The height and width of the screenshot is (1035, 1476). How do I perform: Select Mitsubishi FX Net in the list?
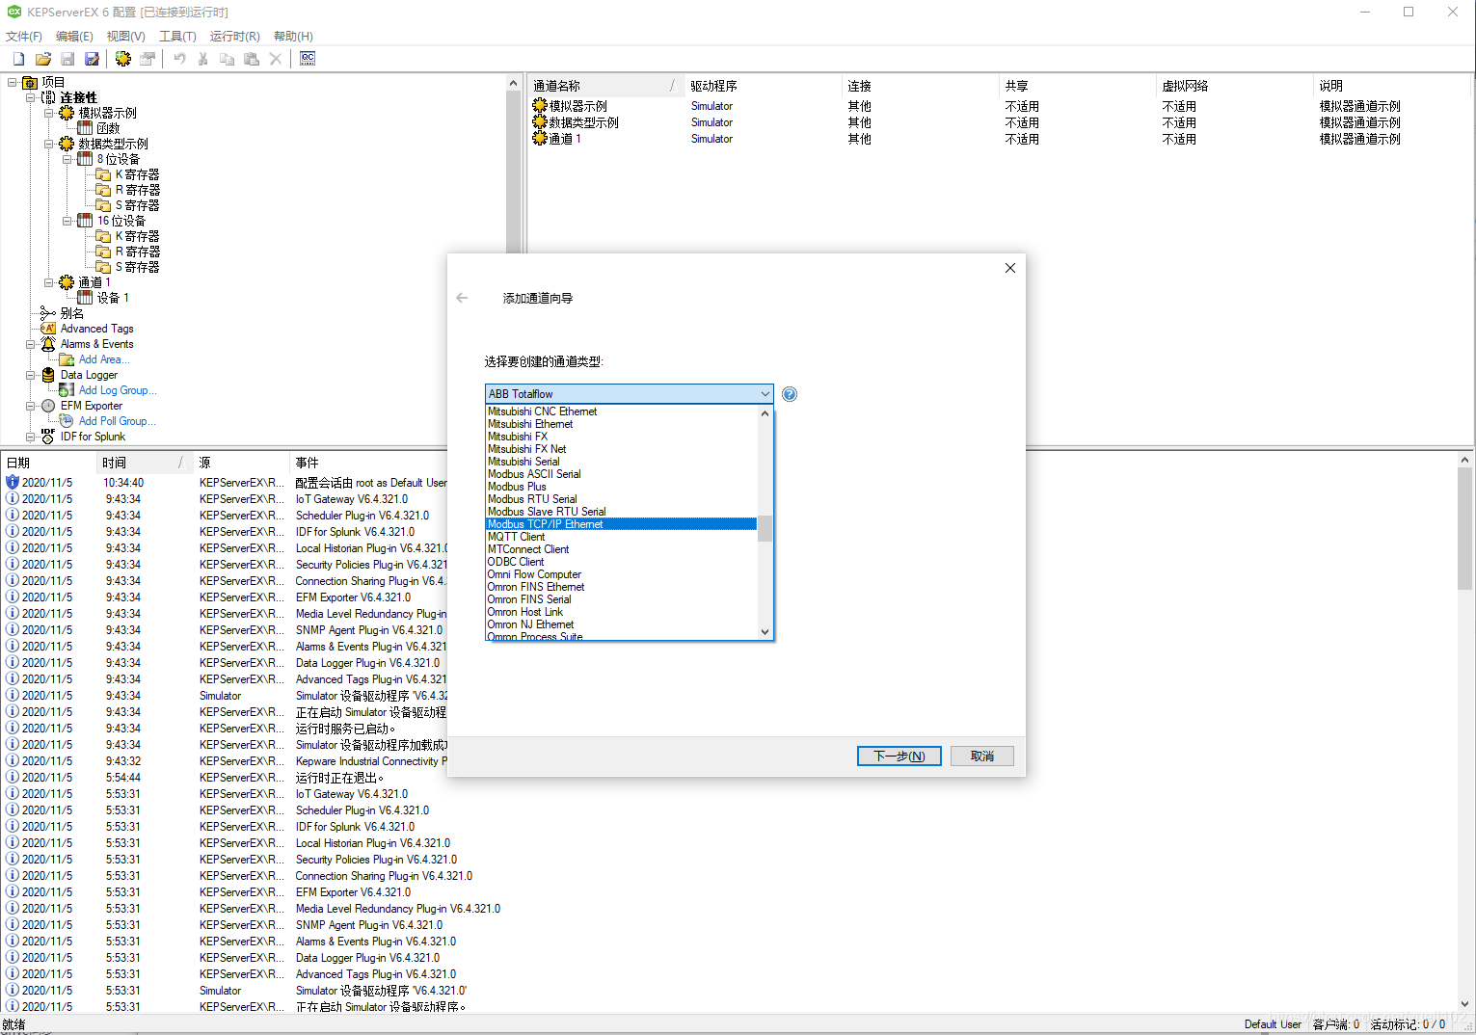(x=622, y=449)
